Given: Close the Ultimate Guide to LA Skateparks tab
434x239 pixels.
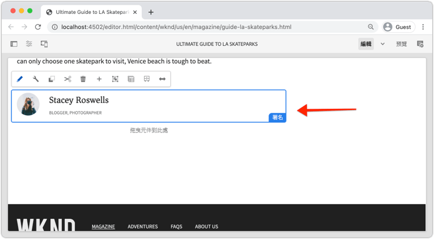Looking at the screenshot, I should [x=135, y=12].
